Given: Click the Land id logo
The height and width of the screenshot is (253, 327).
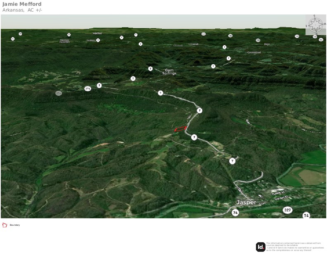Looking at the screenshot, I should pyautogui.click(x=261, y=247).
